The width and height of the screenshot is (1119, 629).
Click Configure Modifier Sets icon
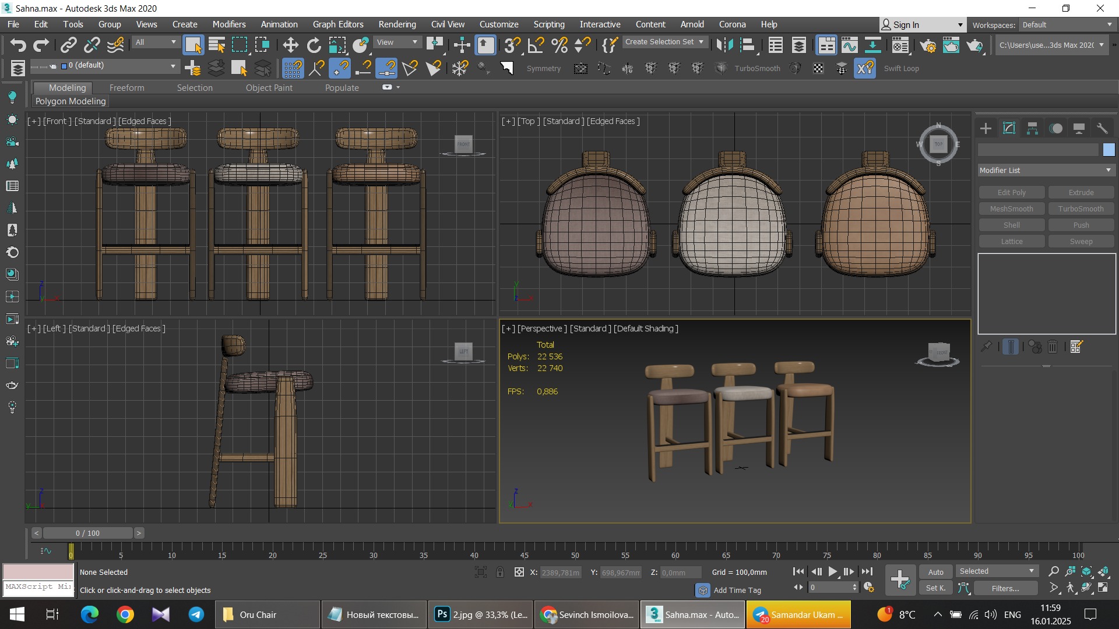pos(1076,347)
